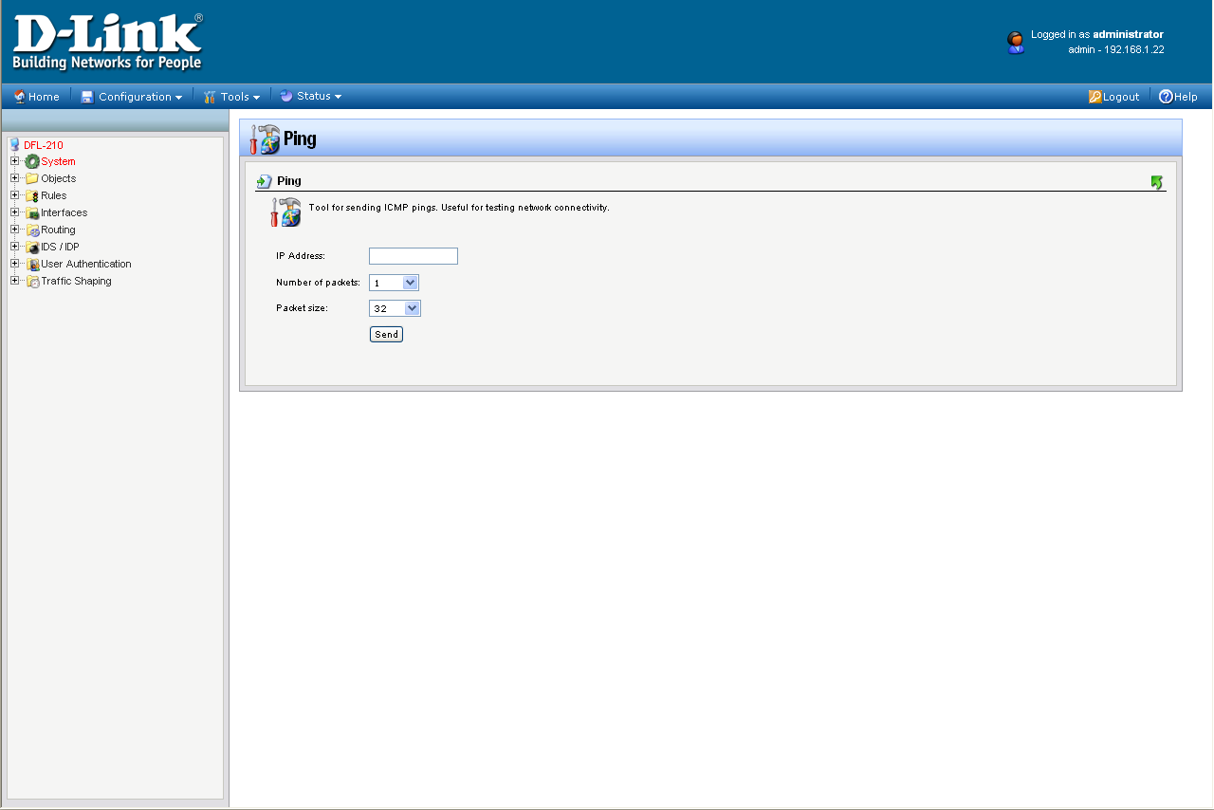Screen dimensions: 1214x810
Task: Select the System label in the tree
Action: (x=58, y=161)
